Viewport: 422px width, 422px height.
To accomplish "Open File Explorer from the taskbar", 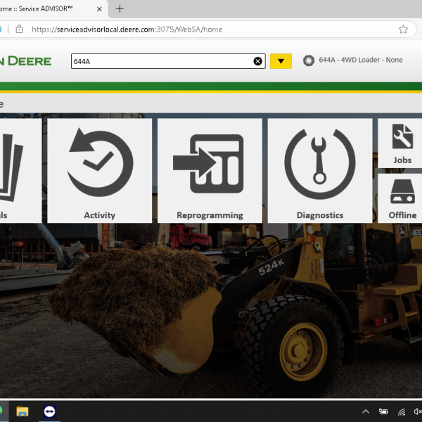I will [23, 411].
